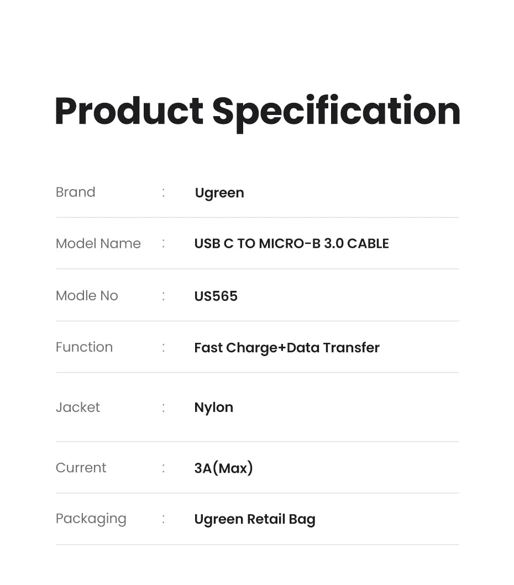The height and width of the screenshot is (585, 514).
Task: Click the Ugreen brand value
Action: coord(219,193)
